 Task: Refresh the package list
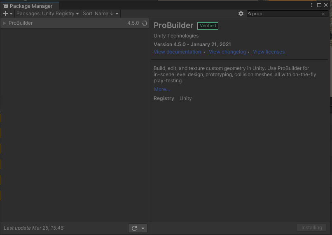pyautogui.click(x=134, y=228)
